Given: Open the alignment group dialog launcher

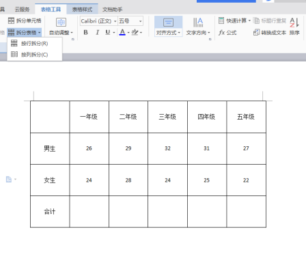Looking at the screenshot, I should tap(210, 40).
